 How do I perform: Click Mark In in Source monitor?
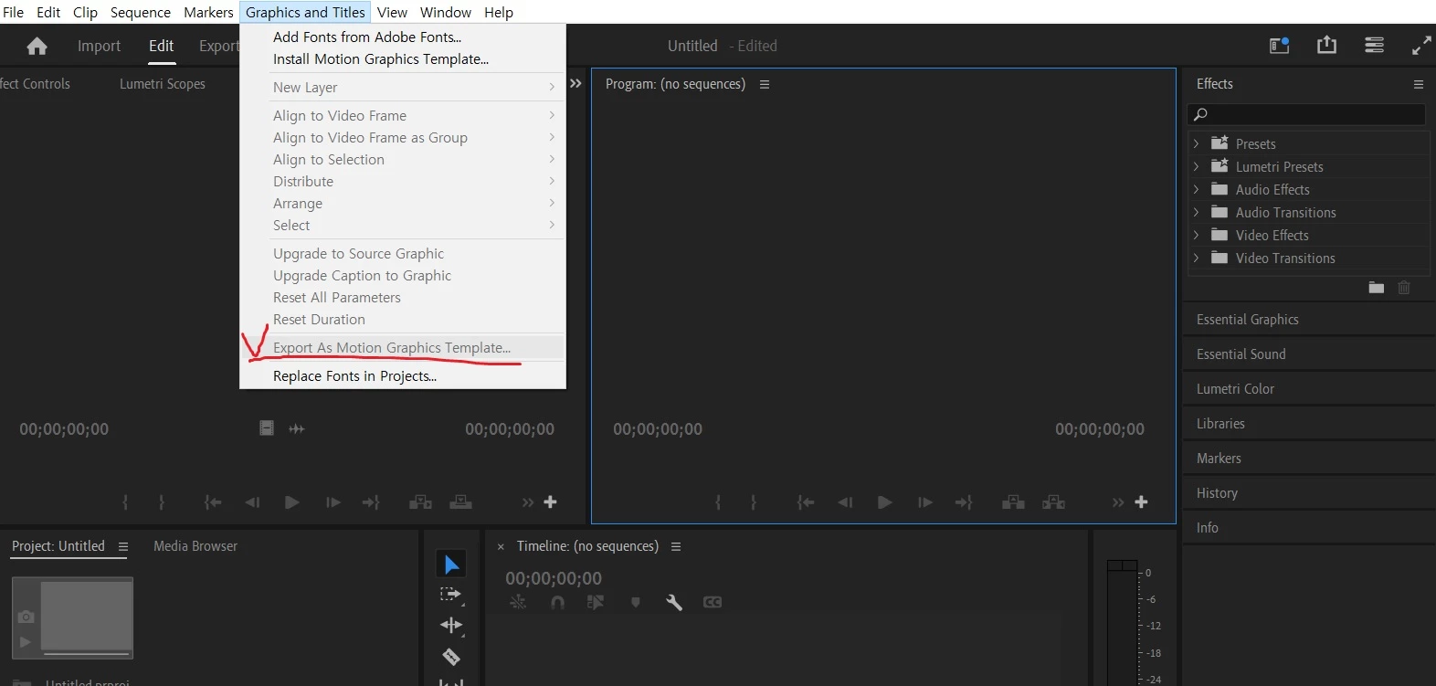click(x=125, y=502)
